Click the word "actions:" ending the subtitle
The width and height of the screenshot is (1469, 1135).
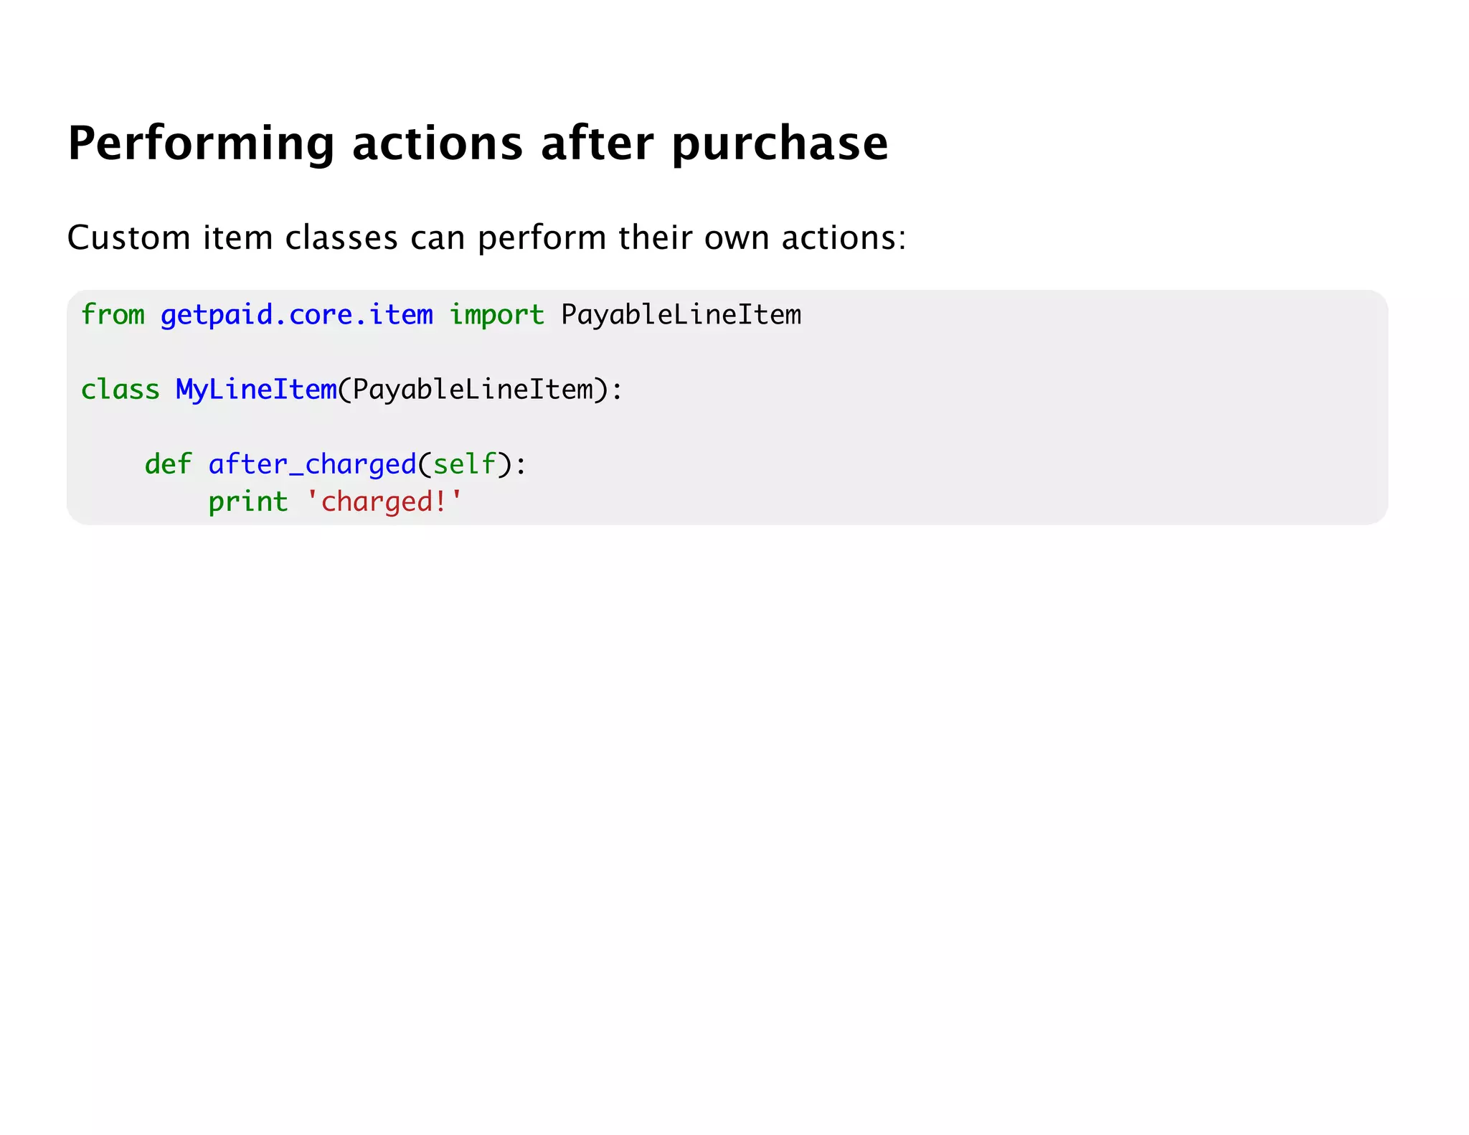[844, 237]
